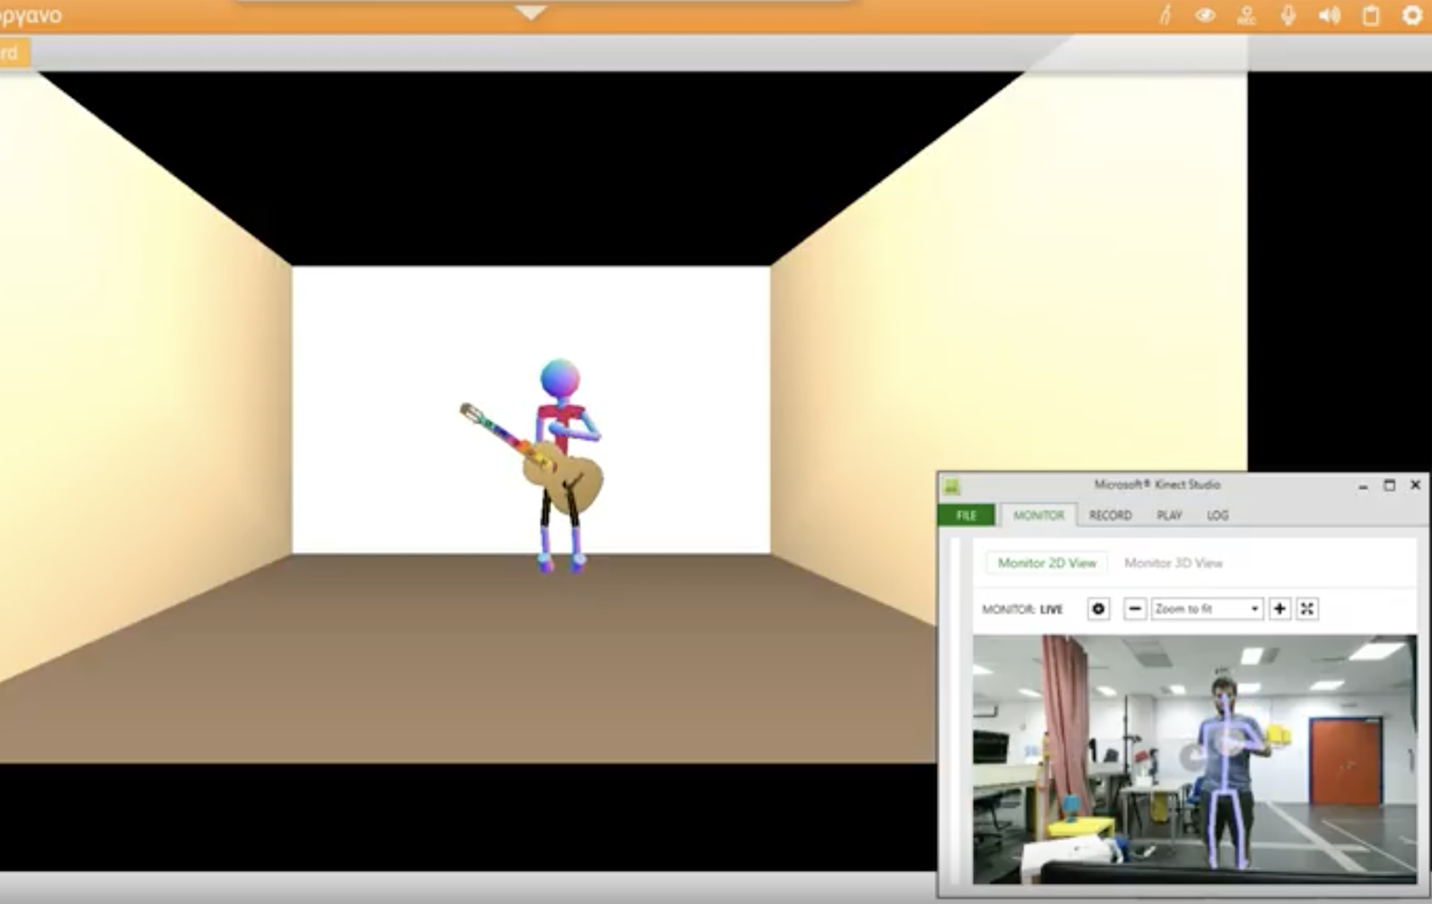
Task: Select Monitor 2D View
Action: coord(1047,562)
